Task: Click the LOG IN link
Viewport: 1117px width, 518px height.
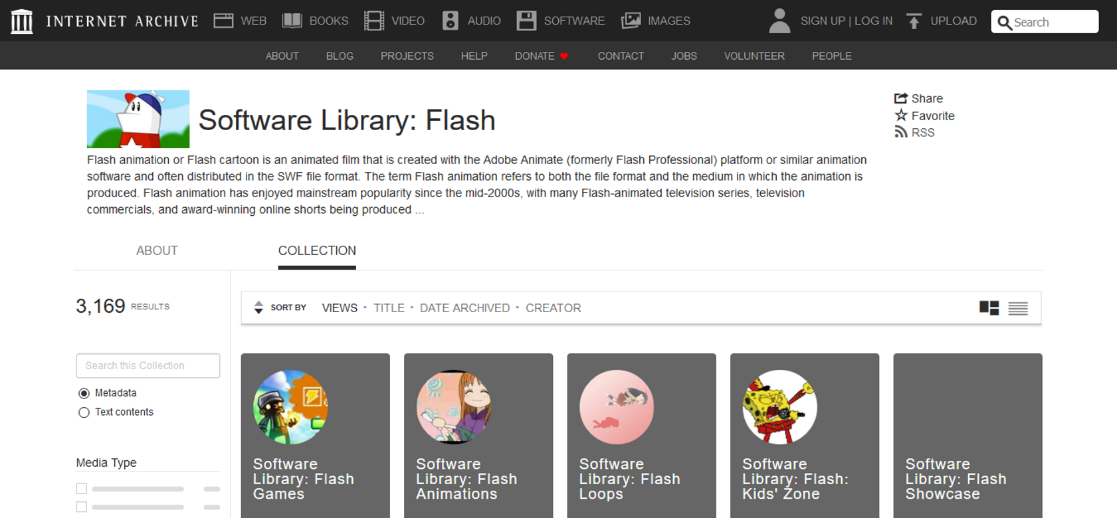Action: point(873,21)
